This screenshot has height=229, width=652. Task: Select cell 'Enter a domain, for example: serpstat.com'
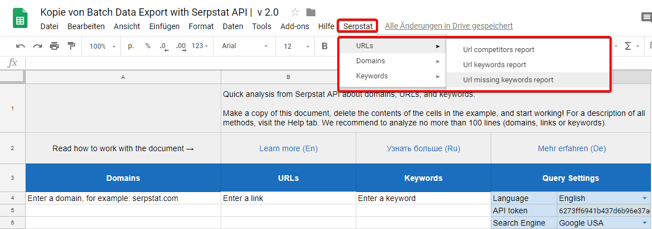(x=123, y=198)
